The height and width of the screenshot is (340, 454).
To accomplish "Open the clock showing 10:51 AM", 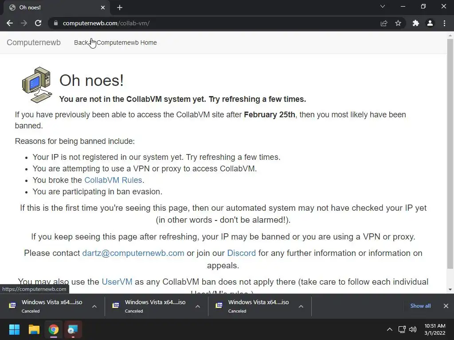I will pyautogui.click(x=434, y=329).
